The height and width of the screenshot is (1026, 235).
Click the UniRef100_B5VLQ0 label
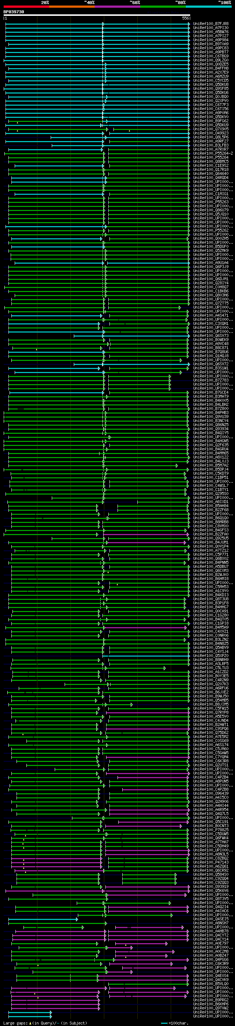pyautogui.click(x=211, y=984)
